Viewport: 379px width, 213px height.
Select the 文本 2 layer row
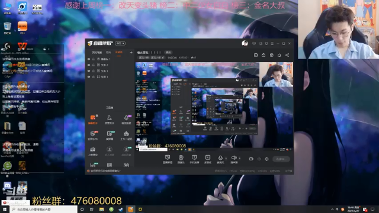[110, 65]
